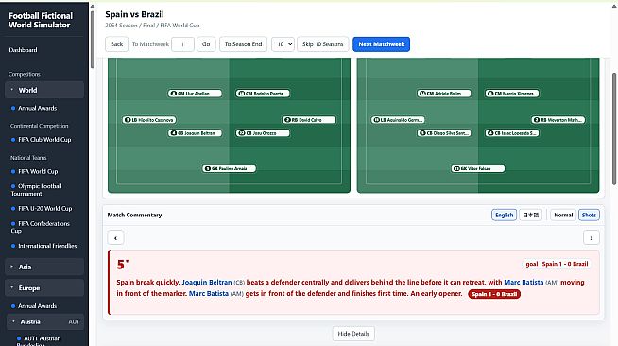The height and width of the screenshot is (346, 618).
Task: Collapse the Austria AUT tree item
Action: [x=44, y=321]
